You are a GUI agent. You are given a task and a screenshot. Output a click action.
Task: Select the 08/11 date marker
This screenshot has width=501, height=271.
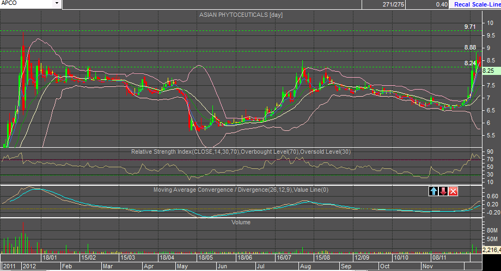tap(439, 257)
